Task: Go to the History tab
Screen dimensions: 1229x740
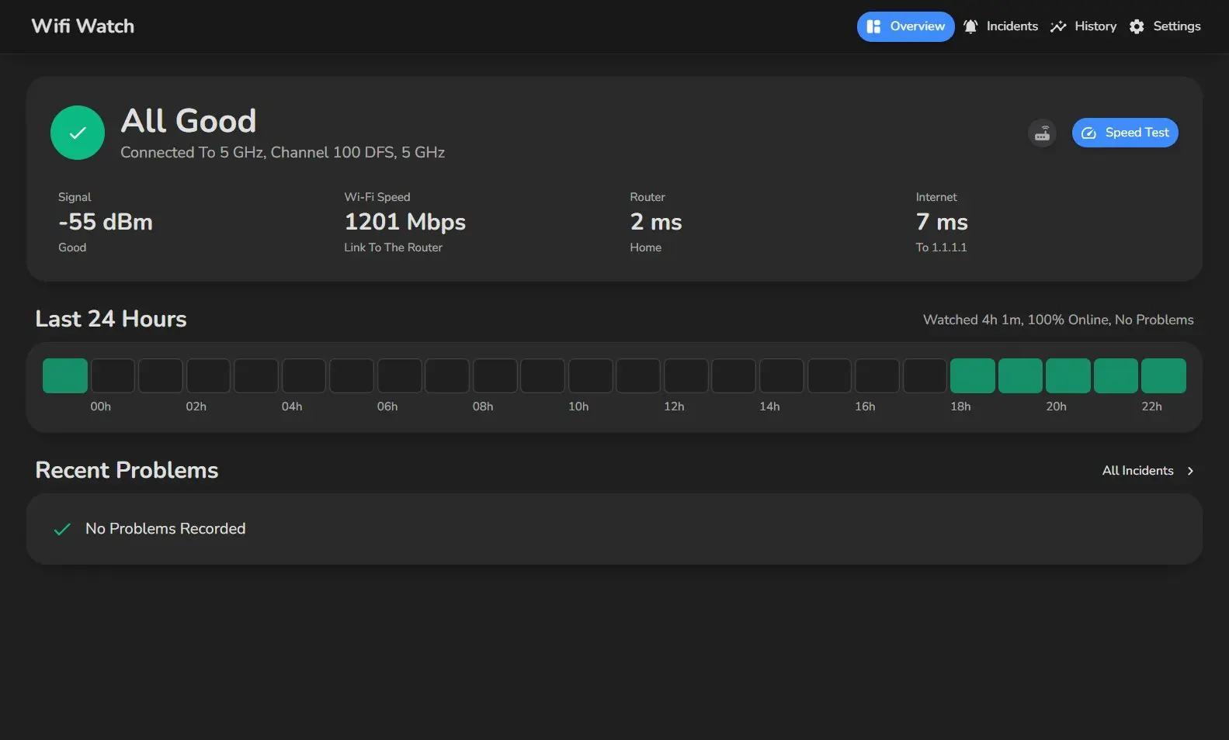Action: click(1084, 26)
